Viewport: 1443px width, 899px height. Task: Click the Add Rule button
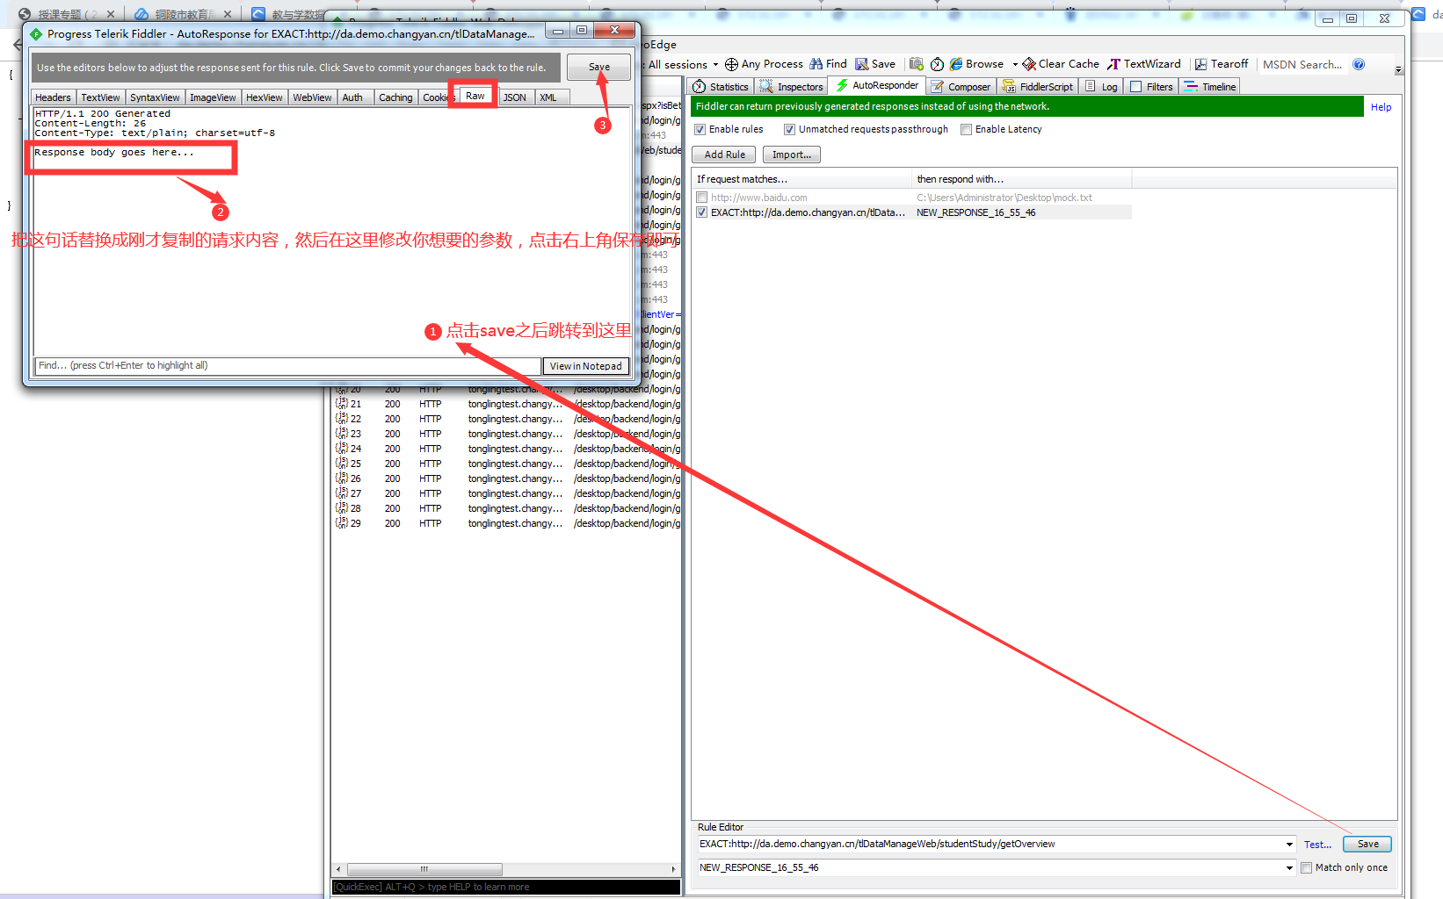(725, 155)
